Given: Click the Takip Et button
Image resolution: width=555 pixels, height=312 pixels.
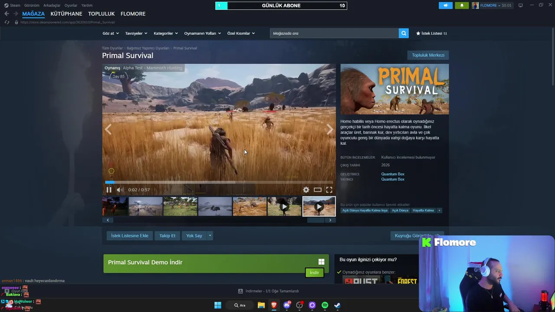Looking at the screenshot, I should pyautogui.click(x=167, y=236).
